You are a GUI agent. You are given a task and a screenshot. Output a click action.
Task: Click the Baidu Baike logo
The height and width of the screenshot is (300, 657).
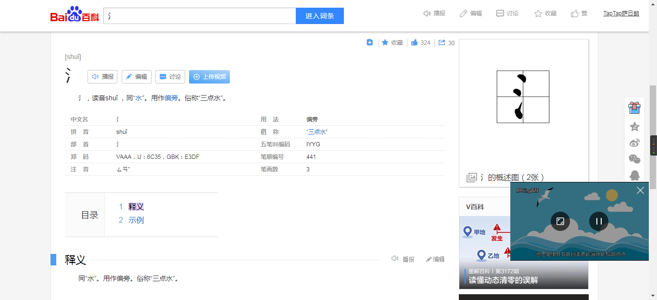(75, 15)
